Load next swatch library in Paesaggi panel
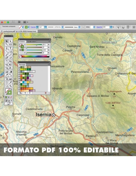The height and width of the screenshot is (176, 136). click(30, 93)
